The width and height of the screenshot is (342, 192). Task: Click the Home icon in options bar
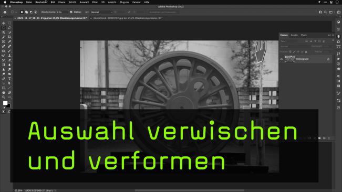5,12
